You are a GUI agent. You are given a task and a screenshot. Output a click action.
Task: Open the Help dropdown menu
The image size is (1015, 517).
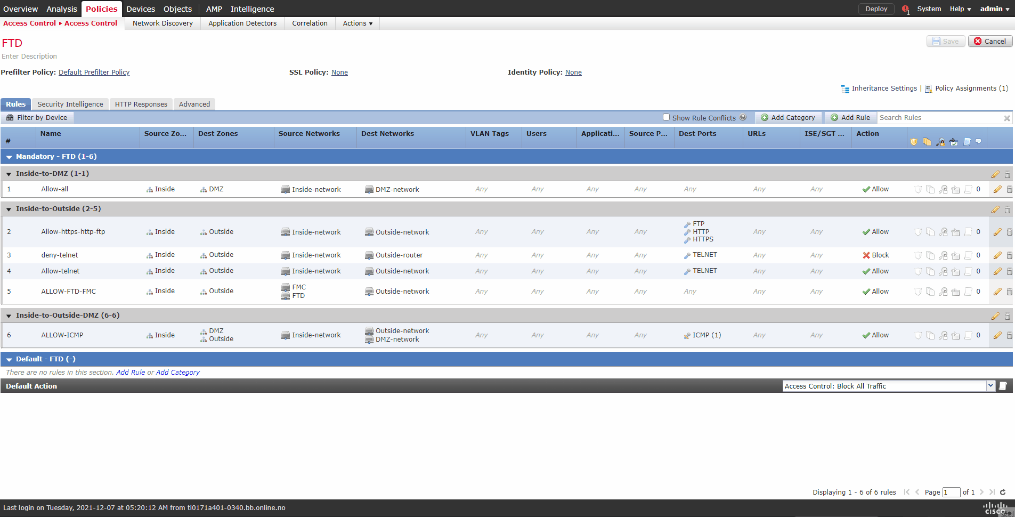click(x=960, y=9)
